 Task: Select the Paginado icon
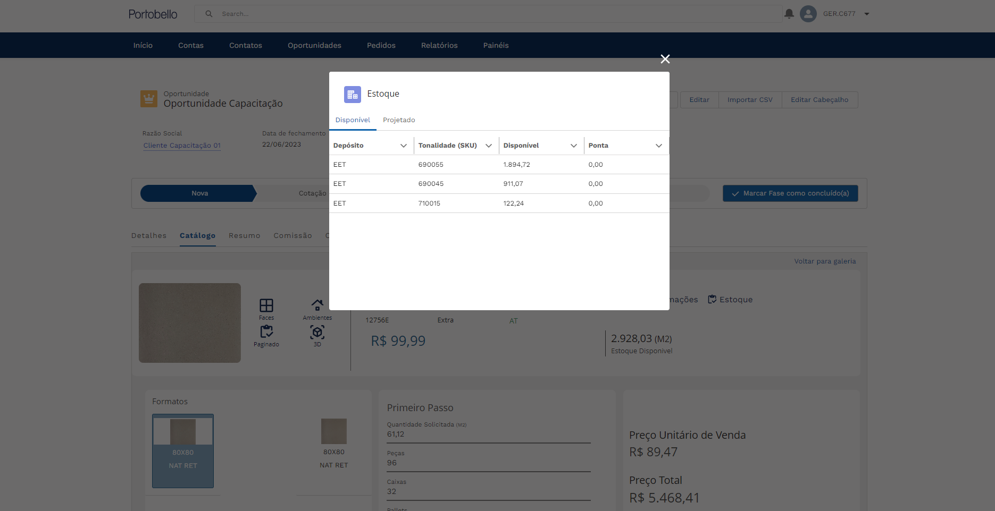pos(266,333)
